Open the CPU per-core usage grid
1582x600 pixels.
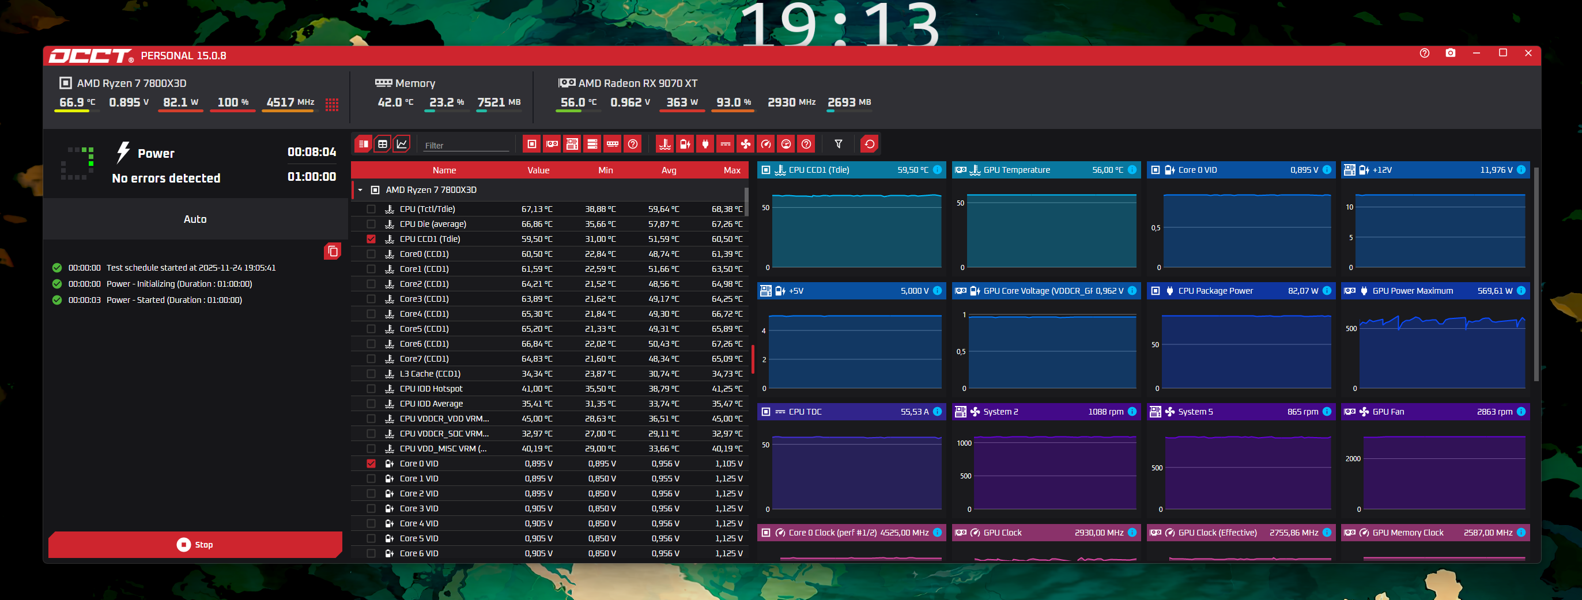[x=332, y=104]
